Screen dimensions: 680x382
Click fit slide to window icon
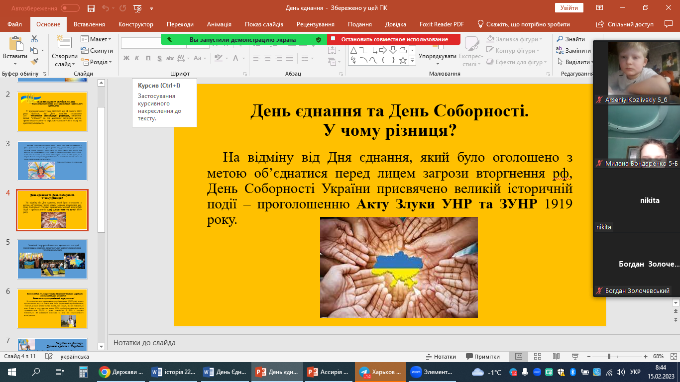[x=673, y=357]
